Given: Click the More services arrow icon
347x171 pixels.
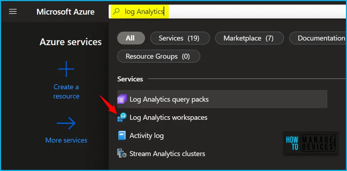Looking at the screenshot, I should coord(66,124).
